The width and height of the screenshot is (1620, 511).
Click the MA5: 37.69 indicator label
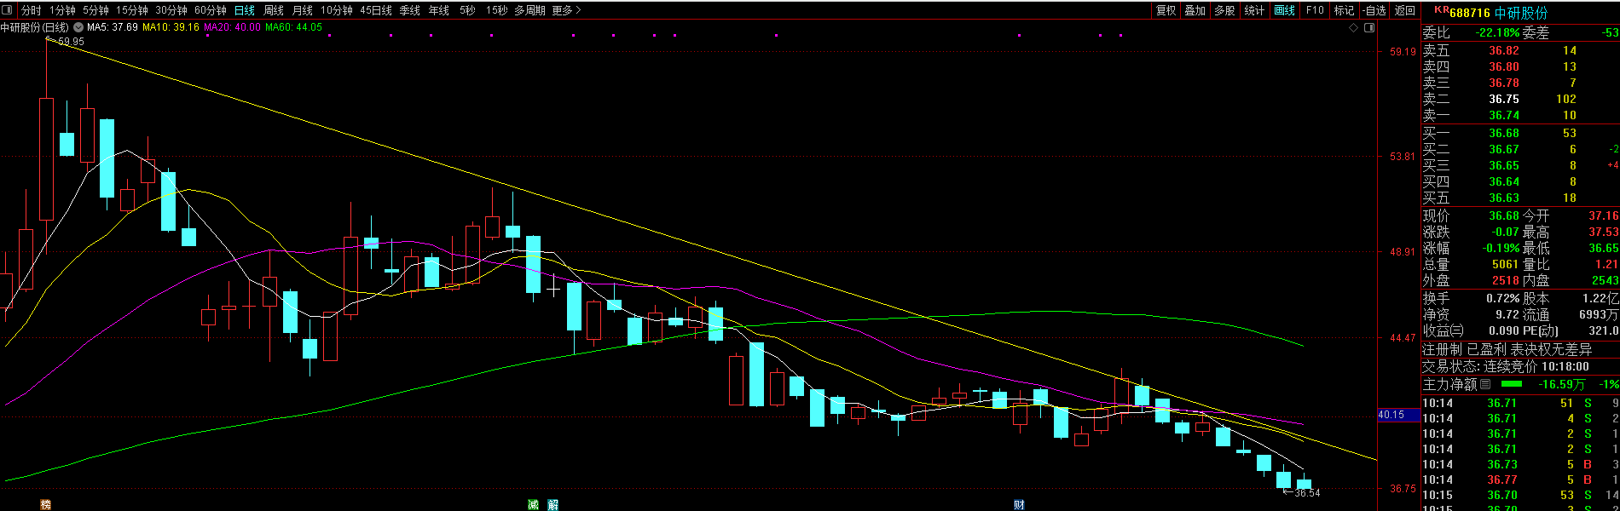[113, 28]
